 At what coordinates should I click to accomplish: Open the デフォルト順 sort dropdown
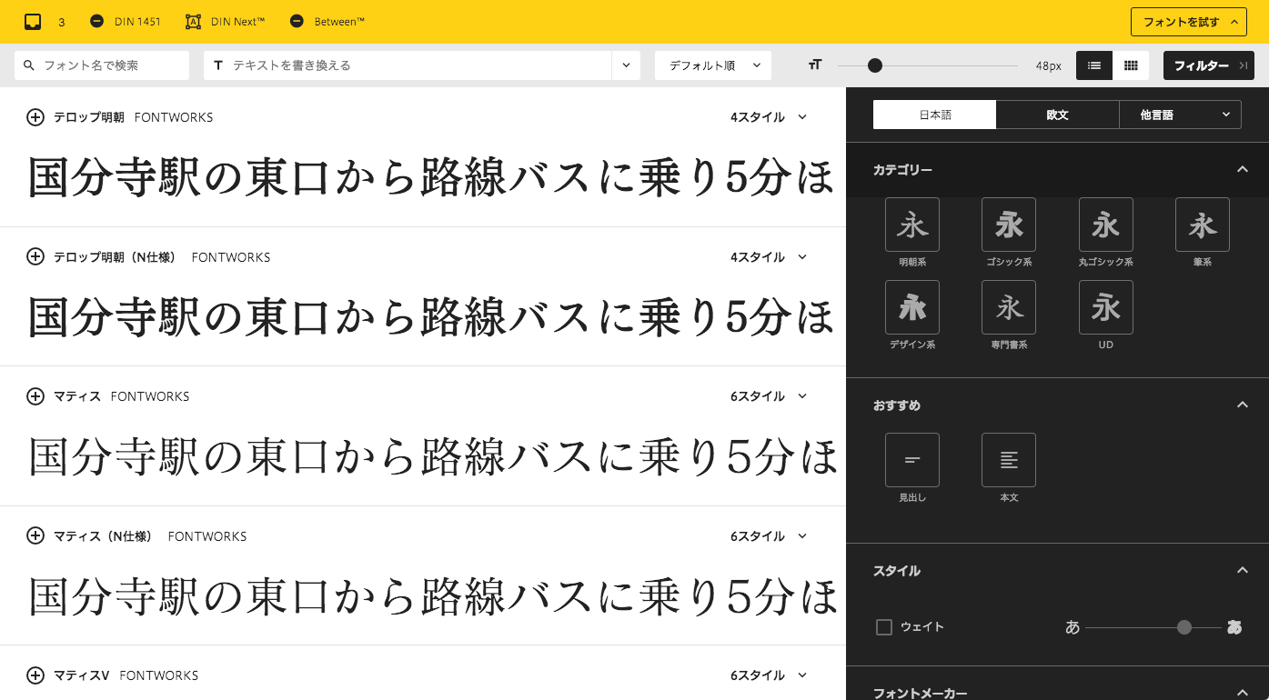tap(712, 65)
